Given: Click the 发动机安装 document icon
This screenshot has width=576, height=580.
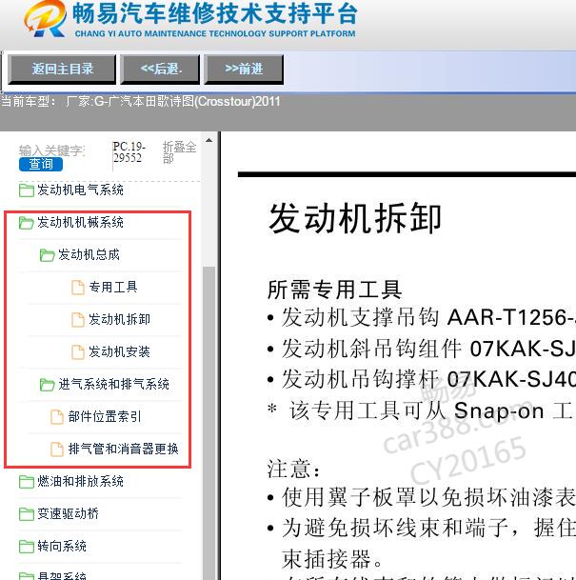Looking at the screenshot, I should click(78, 352).
